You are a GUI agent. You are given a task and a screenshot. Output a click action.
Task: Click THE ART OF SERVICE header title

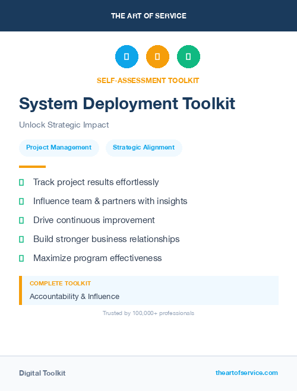point(148,16)
